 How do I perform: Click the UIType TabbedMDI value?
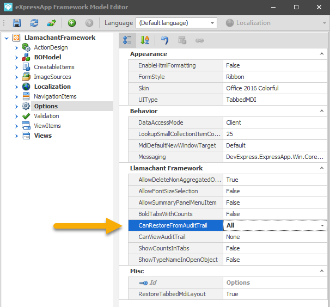tap(275, 100)
